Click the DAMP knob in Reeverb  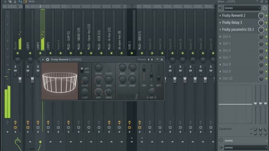tap(132, 80)
